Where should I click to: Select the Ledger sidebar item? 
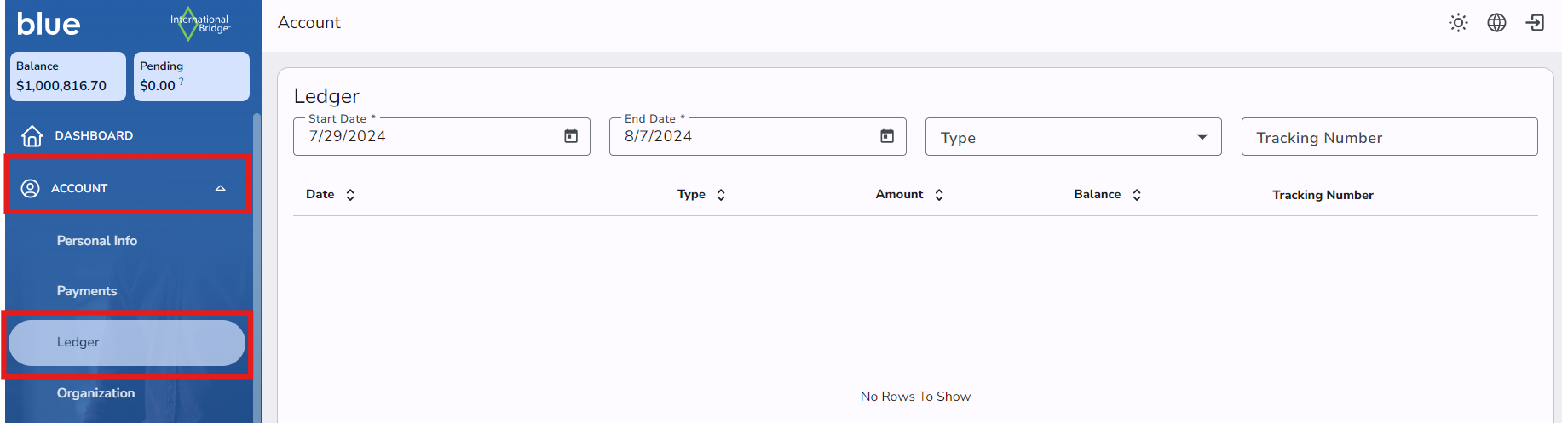point(126,342)
